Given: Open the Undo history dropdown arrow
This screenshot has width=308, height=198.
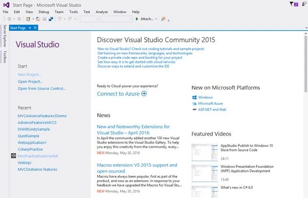Looking at the screenshot, I should (x=64, y=19).
